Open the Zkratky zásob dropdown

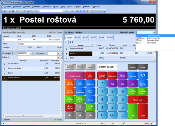coord(116,67)
